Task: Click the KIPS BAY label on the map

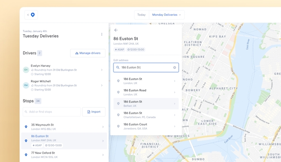Action: point(218,37)
